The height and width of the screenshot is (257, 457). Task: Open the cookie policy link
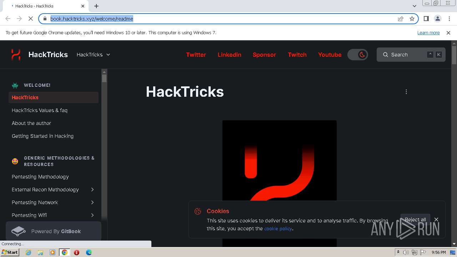click(x=278, y=228)
